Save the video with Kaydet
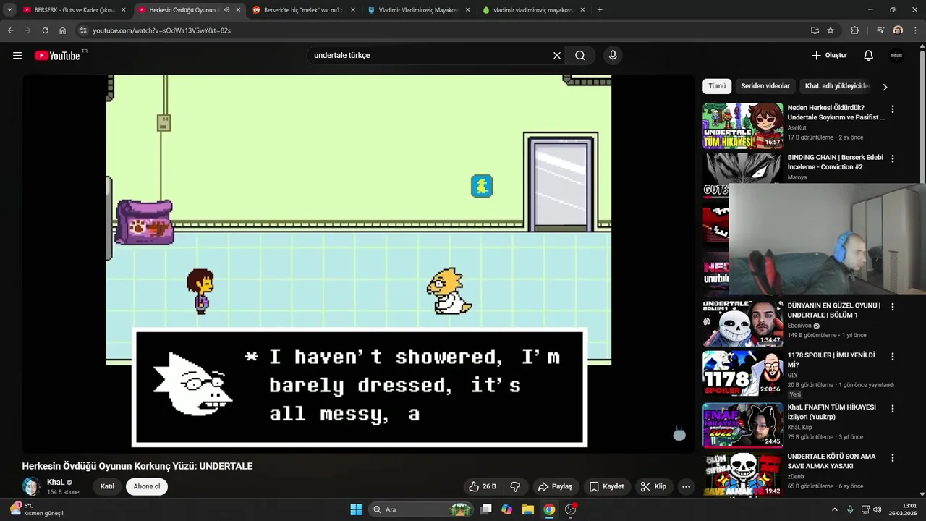 pyautogui.click(x=606, y=486)
